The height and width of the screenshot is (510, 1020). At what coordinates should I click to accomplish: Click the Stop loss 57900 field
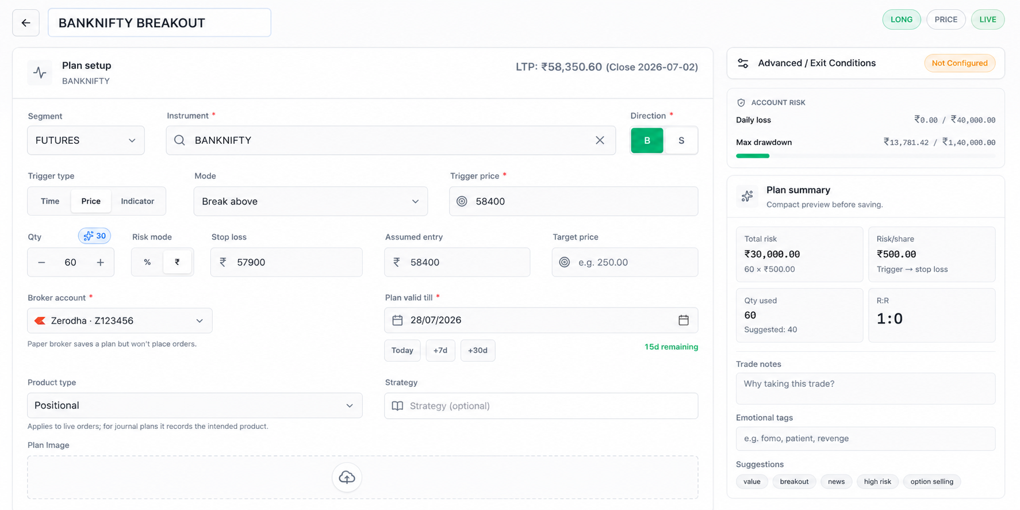(x=286, y=262)
